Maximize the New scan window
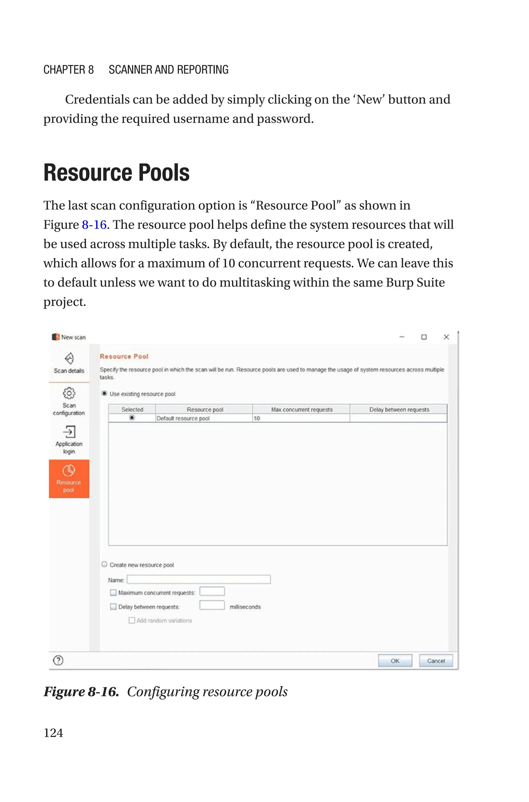Viewport: 529px width, 802px height. click(424, 337)
